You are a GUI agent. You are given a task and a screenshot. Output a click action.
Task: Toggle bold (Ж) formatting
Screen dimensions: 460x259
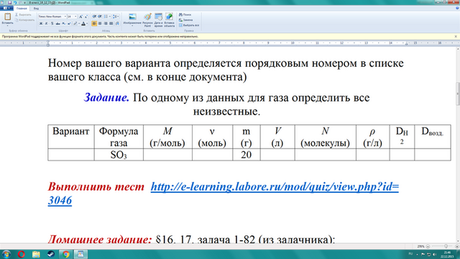click(x=41, y=24)
